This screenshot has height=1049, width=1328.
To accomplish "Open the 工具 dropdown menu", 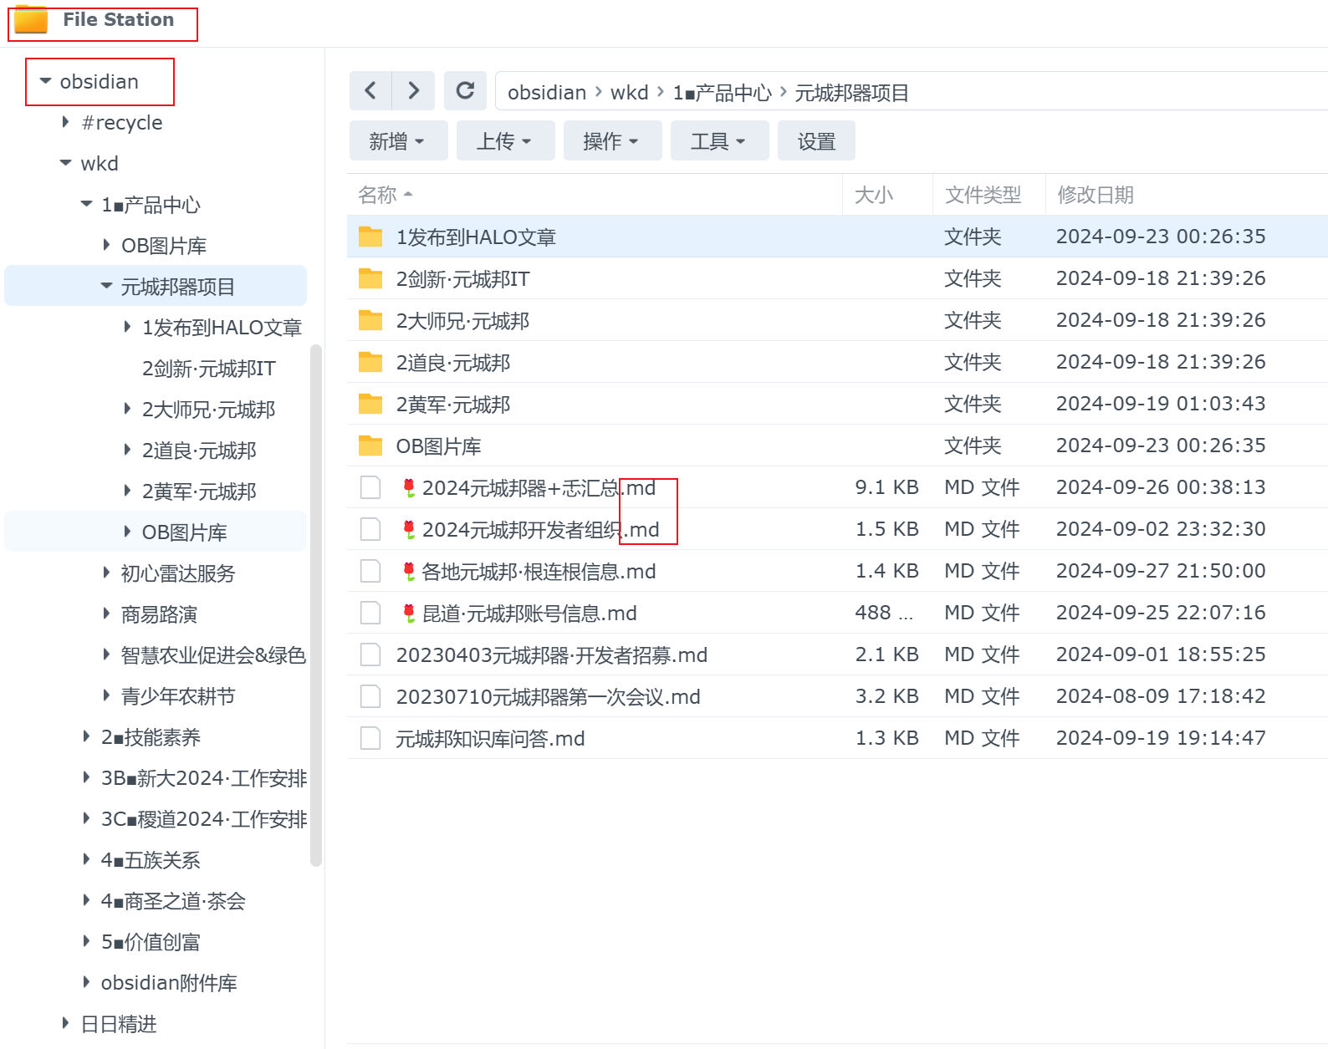I will click(719, 141).
